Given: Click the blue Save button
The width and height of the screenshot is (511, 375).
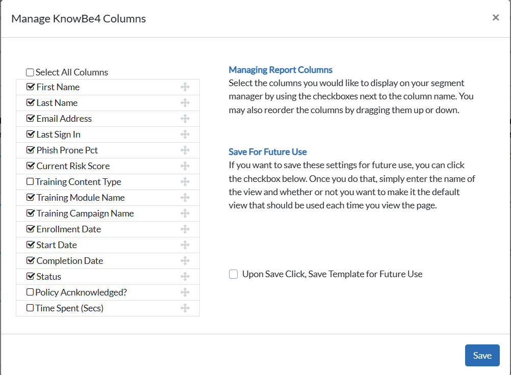Looking at the screenshot, I should click(x=482, y=356).
